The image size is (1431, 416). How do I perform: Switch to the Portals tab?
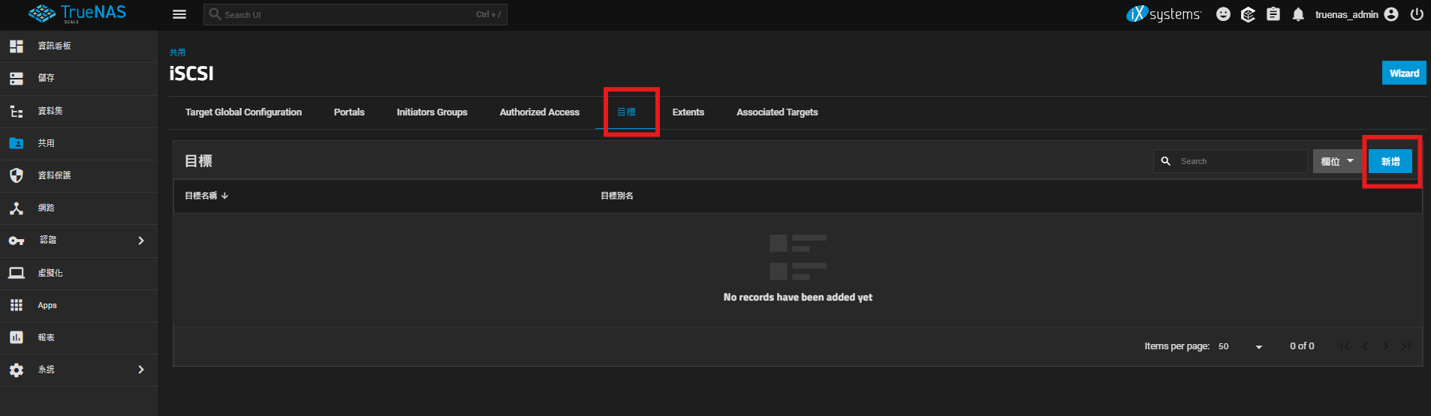pos(349,112)
